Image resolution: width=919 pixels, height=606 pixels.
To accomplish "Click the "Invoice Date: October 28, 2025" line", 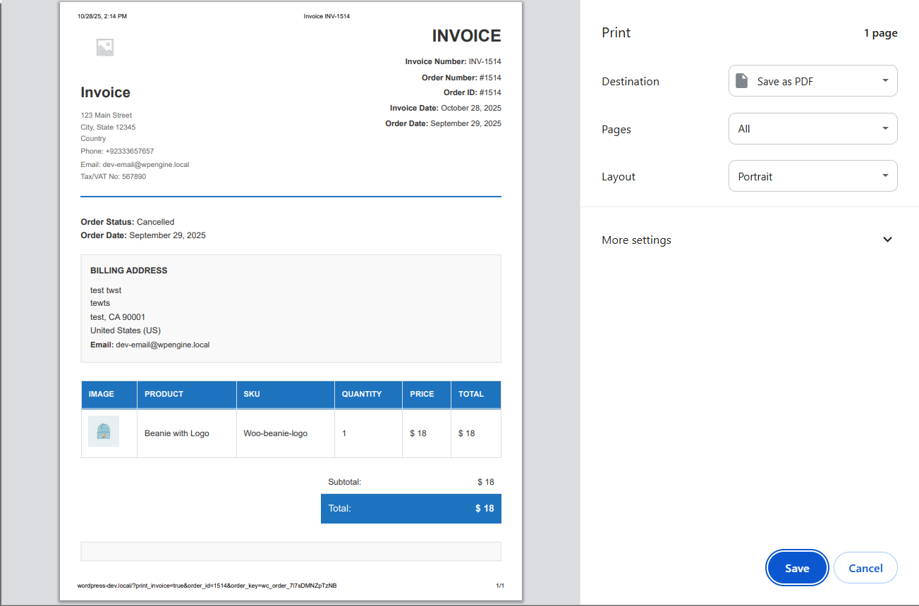I will [446, 108].
